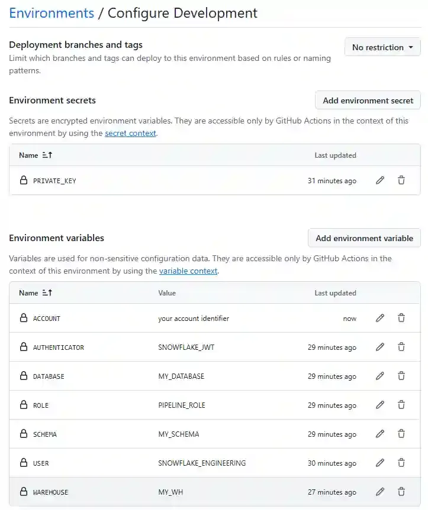
Task: Open the secret context link
Action: [x=130, y=133]
